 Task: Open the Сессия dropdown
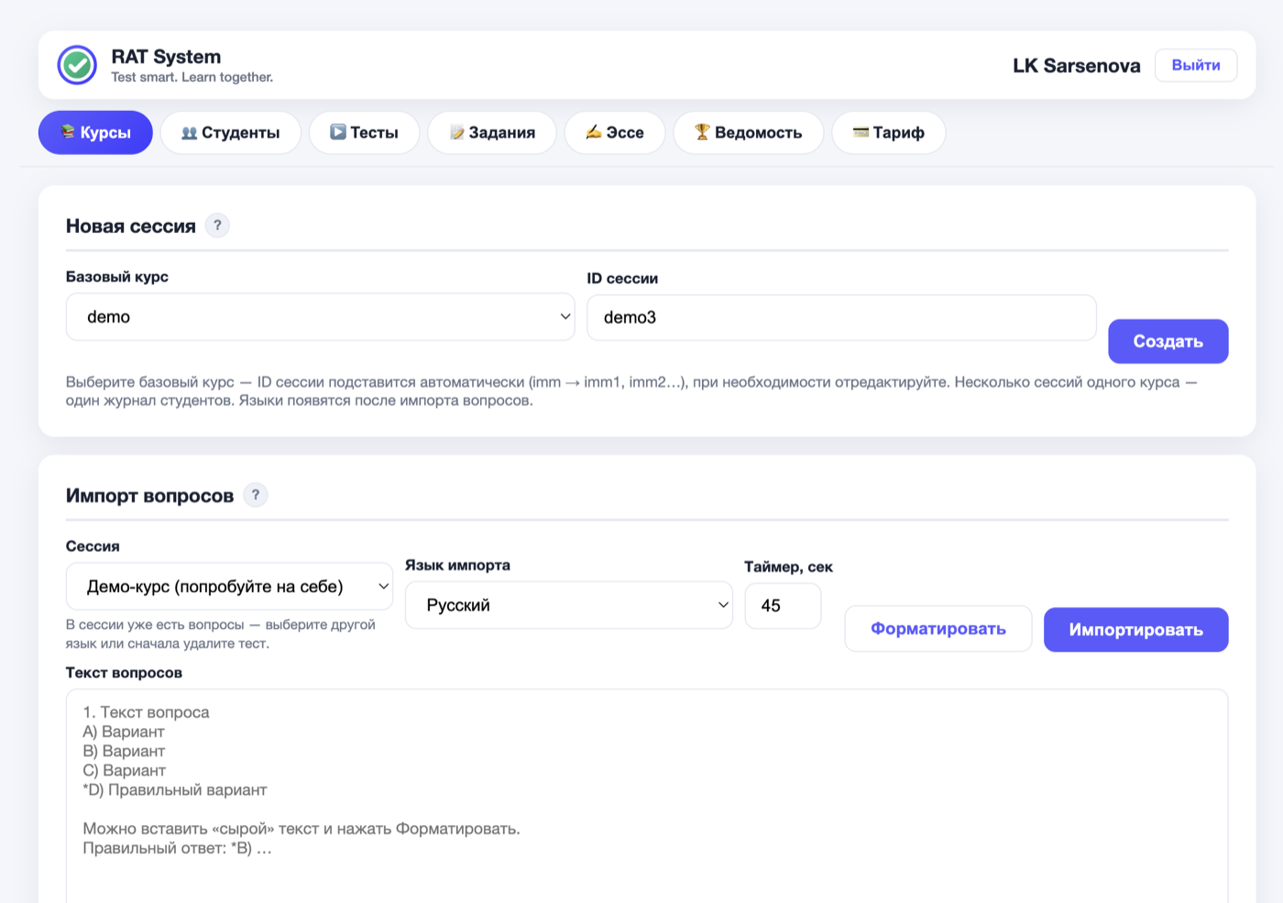pos(229,587)
